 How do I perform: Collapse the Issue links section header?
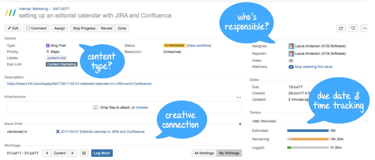(x=13, y=124)
